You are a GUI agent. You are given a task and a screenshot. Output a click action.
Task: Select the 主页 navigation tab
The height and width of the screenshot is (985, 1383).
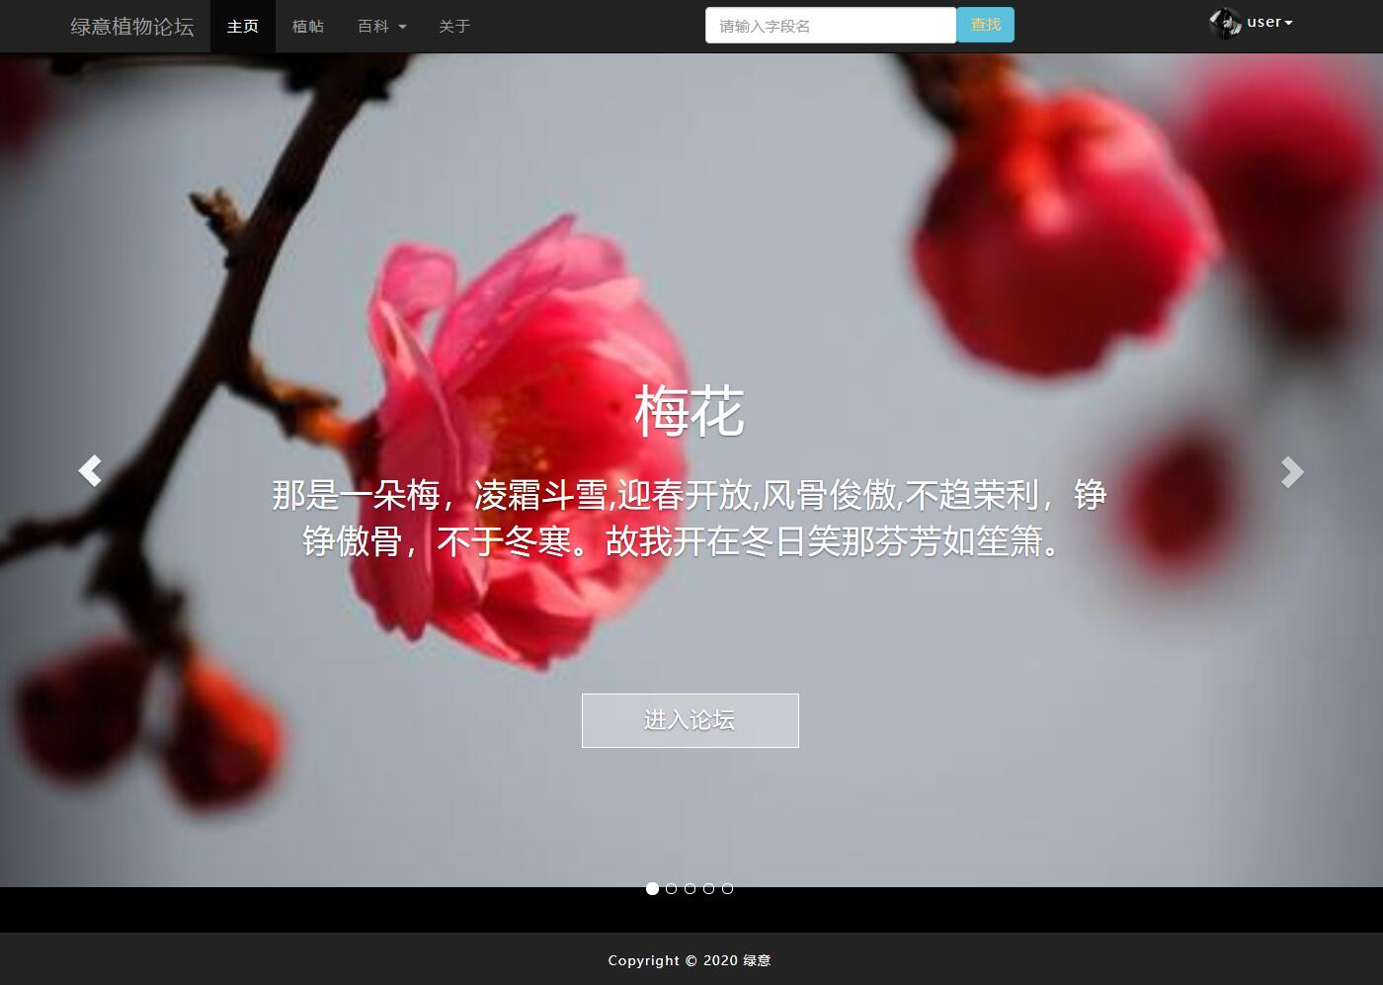click(x=242, y=27)
